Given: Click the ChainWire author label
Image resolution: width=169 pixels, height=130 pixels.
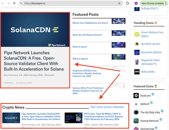Looking at the screenshot, I should (x=8, y=83).
